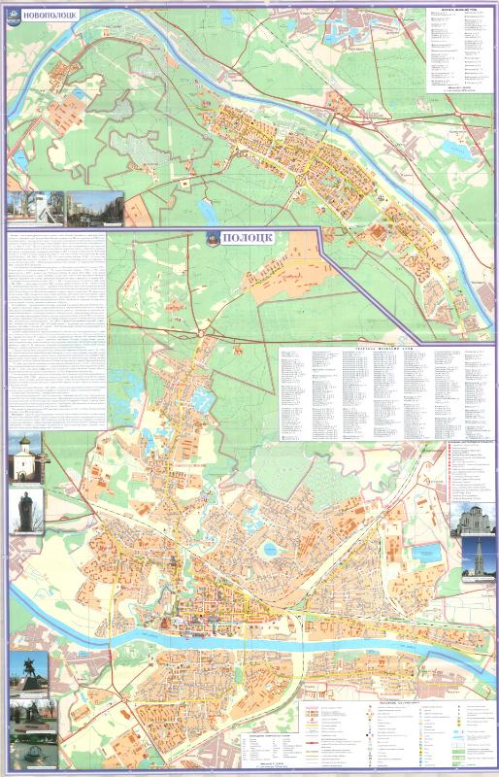499x777 pixels.
Task: Click the Novopolotsk street index table
Action: (x=459, y=51)
